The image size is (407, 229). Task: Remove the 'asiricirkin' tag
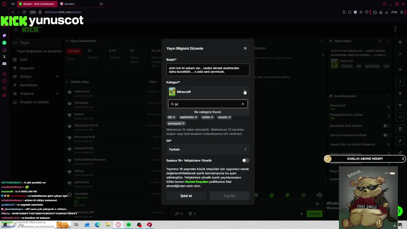[196, 117]
